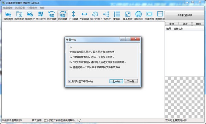The image size is (206, 124).
Task: Click the tip line mentioning 添加图片 button
Action: [92, 57]
